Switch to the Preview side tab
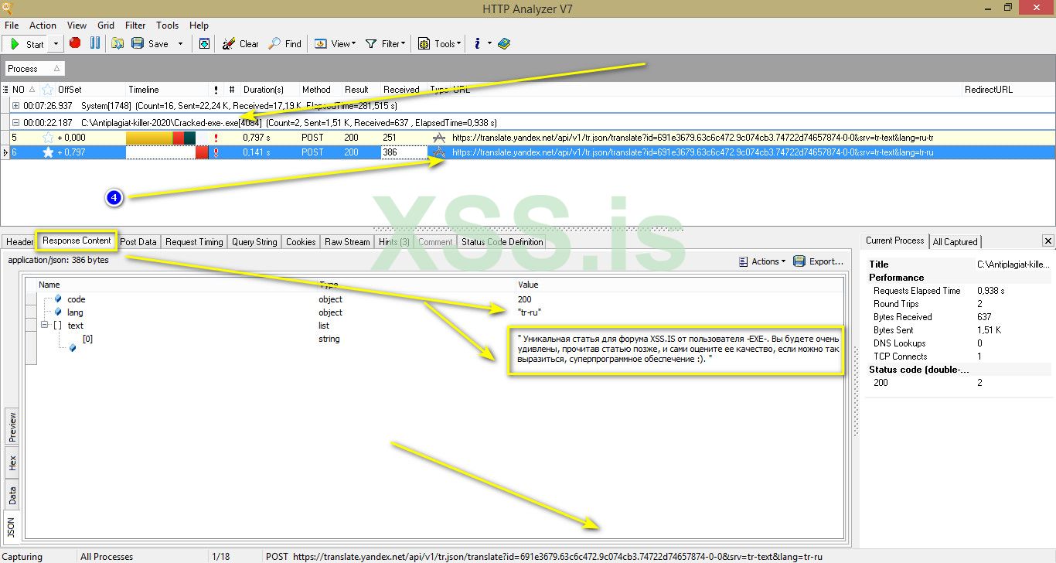 (x=12, y=427)
